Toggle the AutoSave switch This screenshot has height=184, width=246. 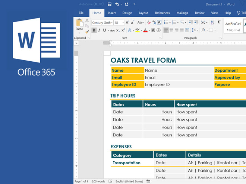pos(98,4)
